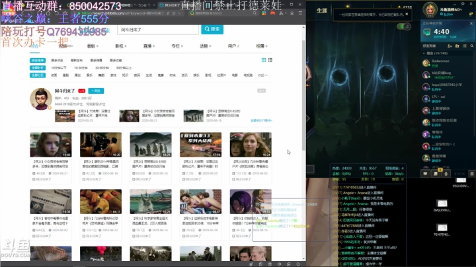476x267 pixels.
Task: Open the missions icon with badge 5
Action: pos(436,173)
